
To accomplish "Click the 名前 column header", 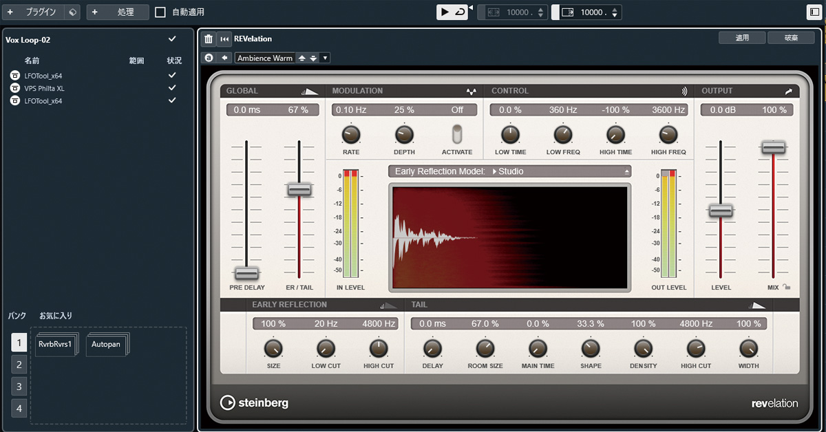I will coord(32,61).
